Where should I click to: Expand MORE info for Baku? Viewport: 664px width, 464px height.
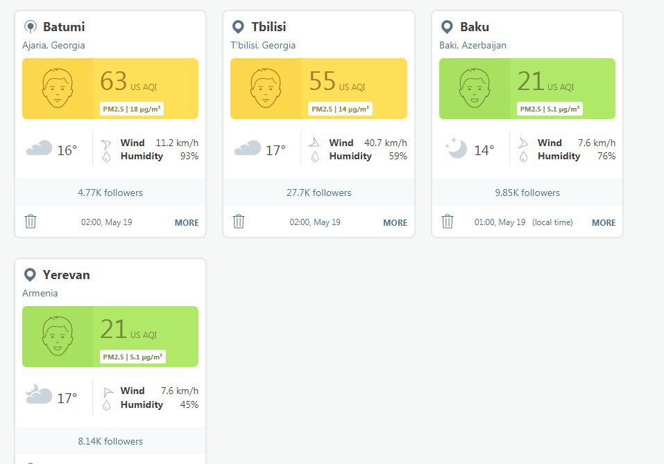point(604,223)
